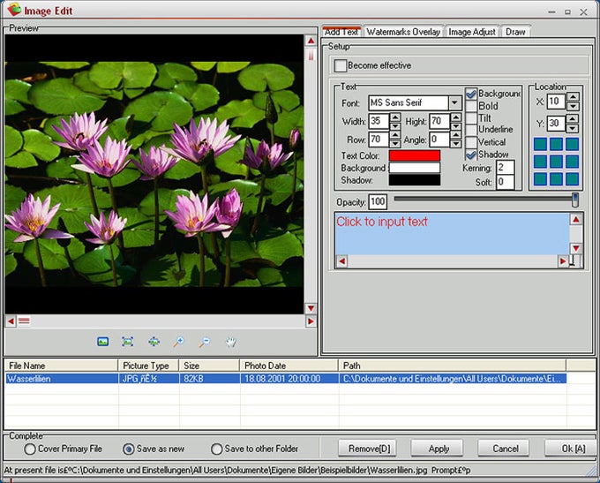The width and height of the screenshot is (600, 483).
Task: Choose the center location preset square
Action: [x=556, y=162]
